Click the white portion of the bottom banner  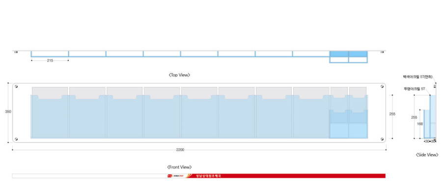(x=89, y=176)
